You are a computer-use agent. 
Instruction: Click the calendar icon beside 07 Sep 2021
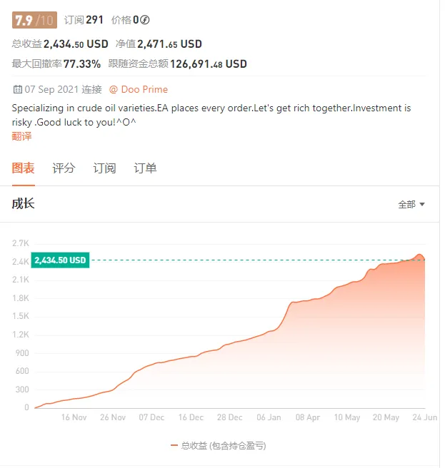point(18,89)
